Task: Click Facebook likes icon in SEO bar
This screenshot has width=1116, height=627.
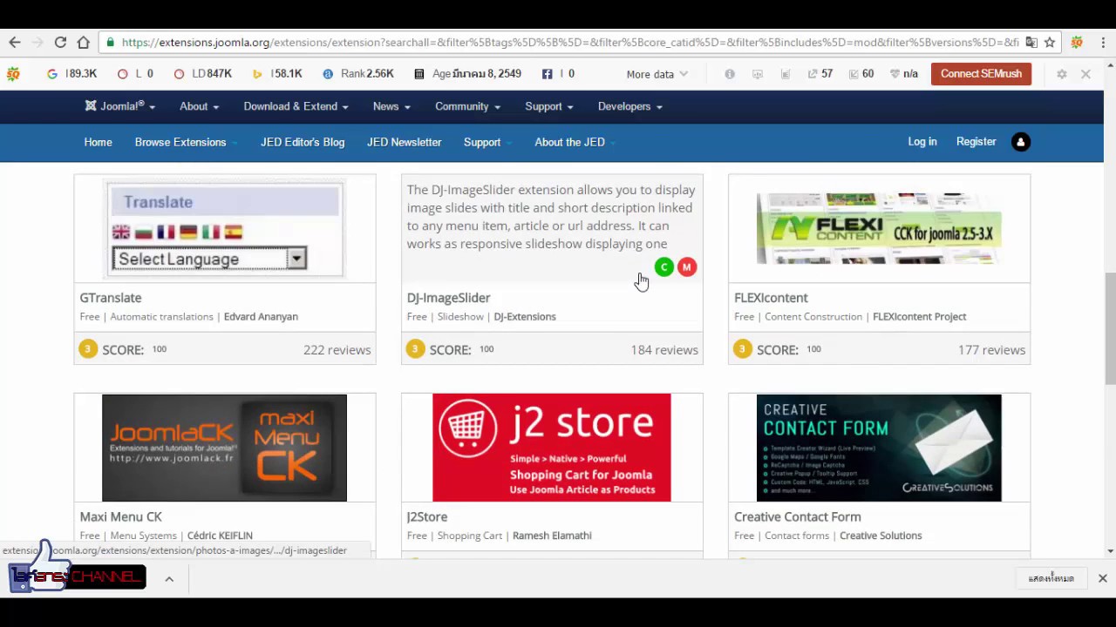Action: tap(547, 74)
